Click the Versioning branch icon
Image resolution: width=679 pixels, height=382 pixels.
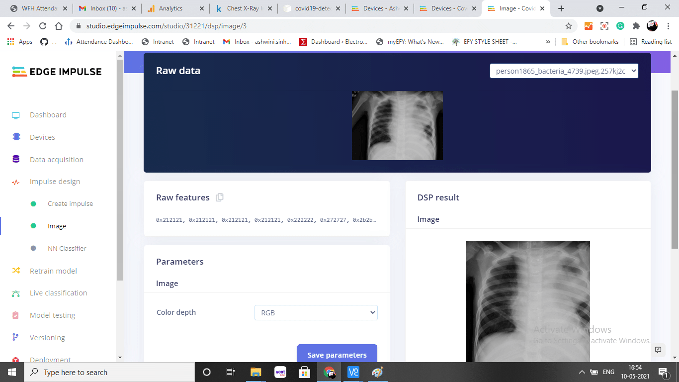tap(16, 338)
